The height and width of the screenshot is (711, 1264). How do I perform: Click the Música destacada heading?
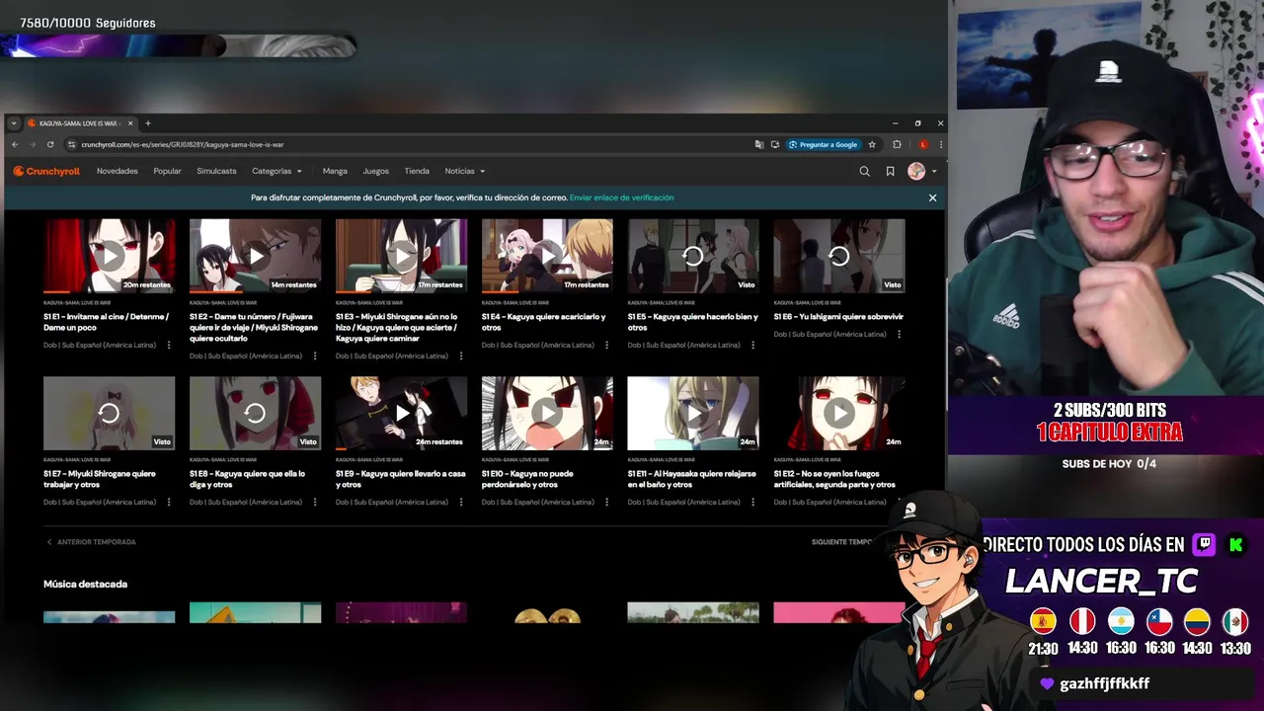pyautogui.click(x=85, y=585)
